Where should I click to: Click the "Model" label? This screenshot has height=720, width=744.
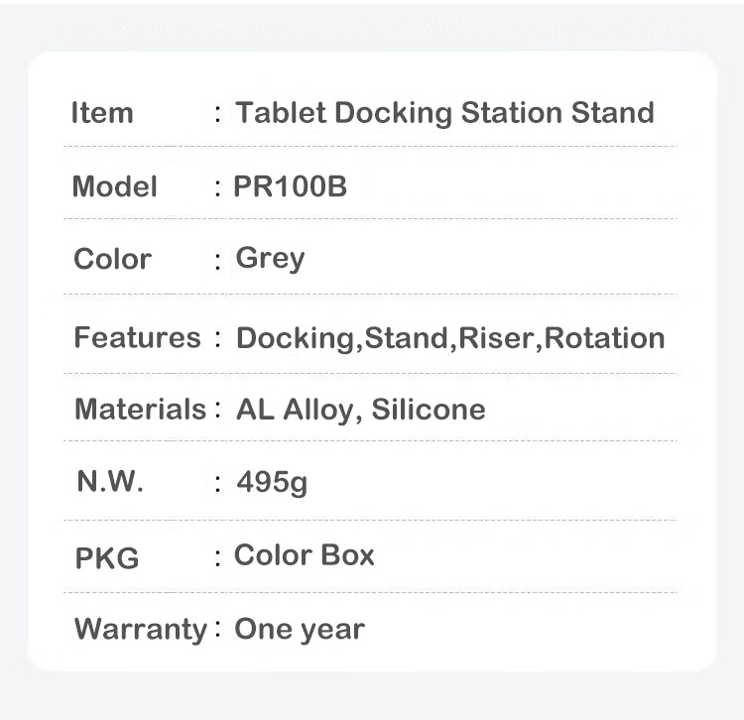pyautogui.click(x=114, y=186)
